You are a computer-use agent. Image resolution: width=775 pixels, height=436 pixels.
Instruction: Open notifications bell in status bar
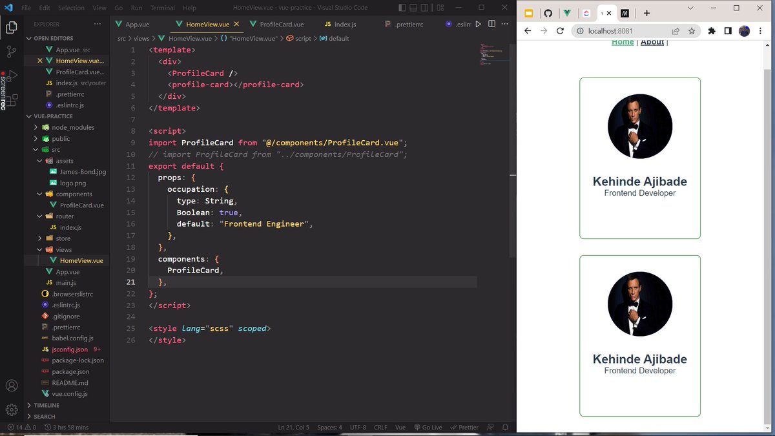505,428
